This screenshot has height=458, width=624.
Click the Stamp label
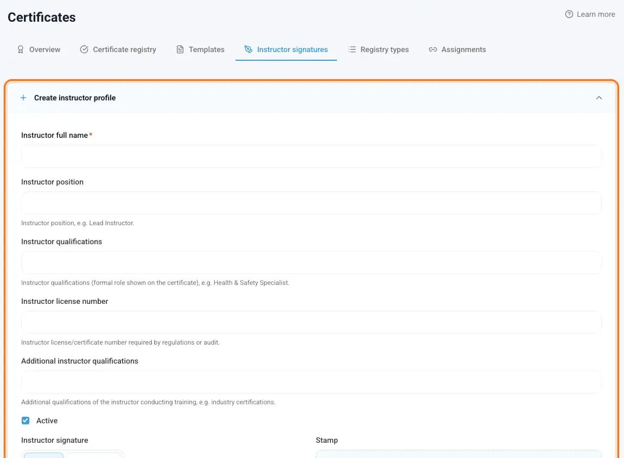point(327,440)
